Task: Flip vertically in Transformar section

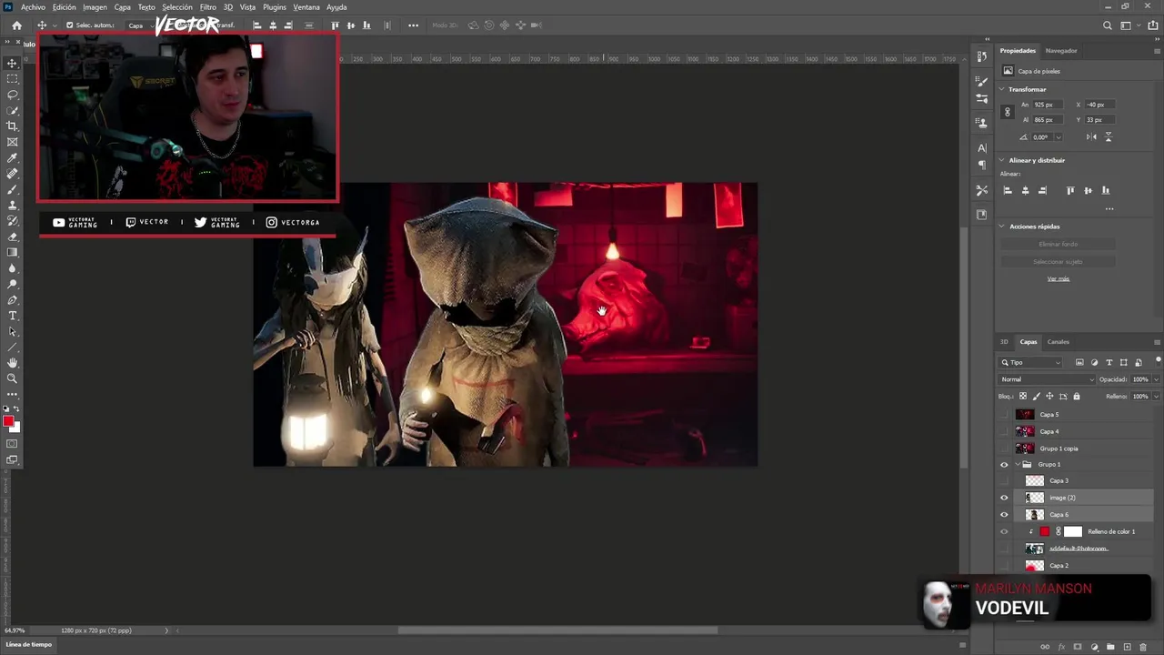Action: pyautogui.click(x=1109, y=136)
